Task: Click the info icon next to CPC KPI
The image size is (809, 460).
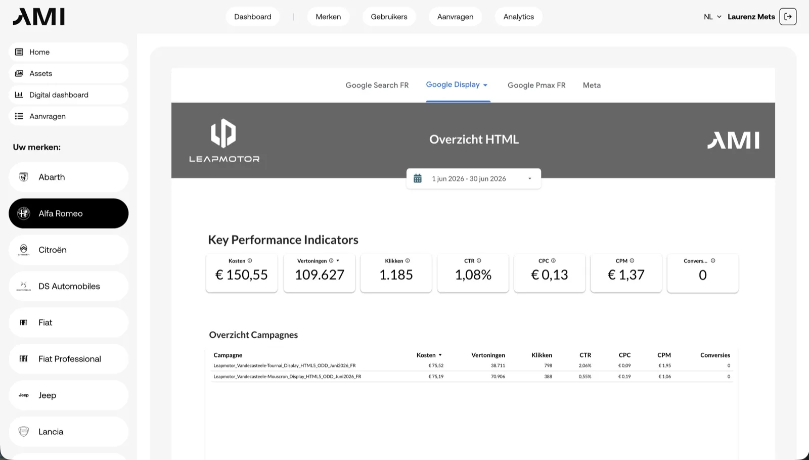Action: pyautogui.click(x=553, y=261)
